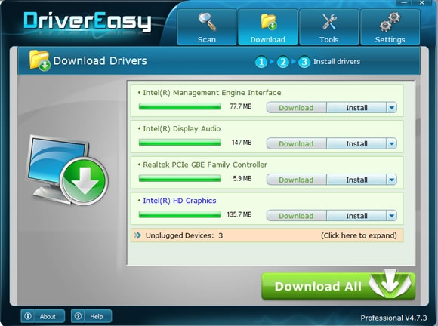Minimize the DriverEasy window
This screenshot has width=438, height=326.
coord(404,2)
